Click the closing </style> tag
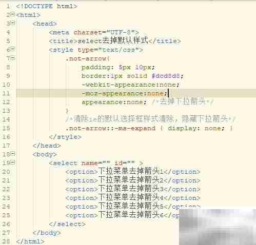The height and width of the screenshot is (245, 256). (65, 137)
